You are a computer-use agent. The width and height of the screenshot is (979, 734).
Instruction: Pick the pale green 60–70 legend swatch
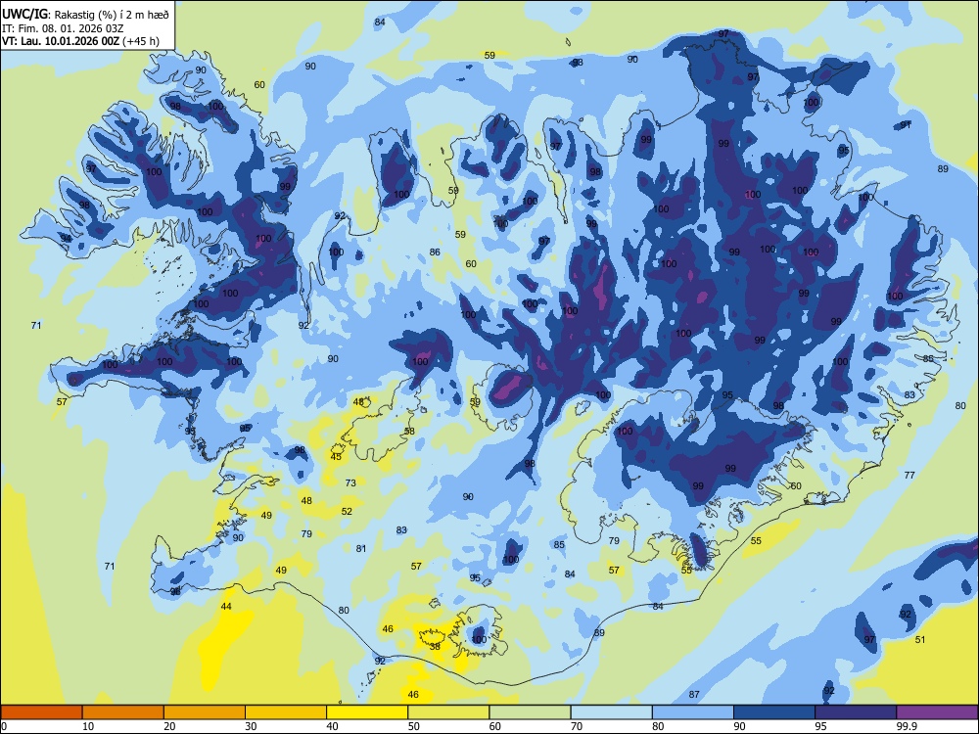[530, 712]
